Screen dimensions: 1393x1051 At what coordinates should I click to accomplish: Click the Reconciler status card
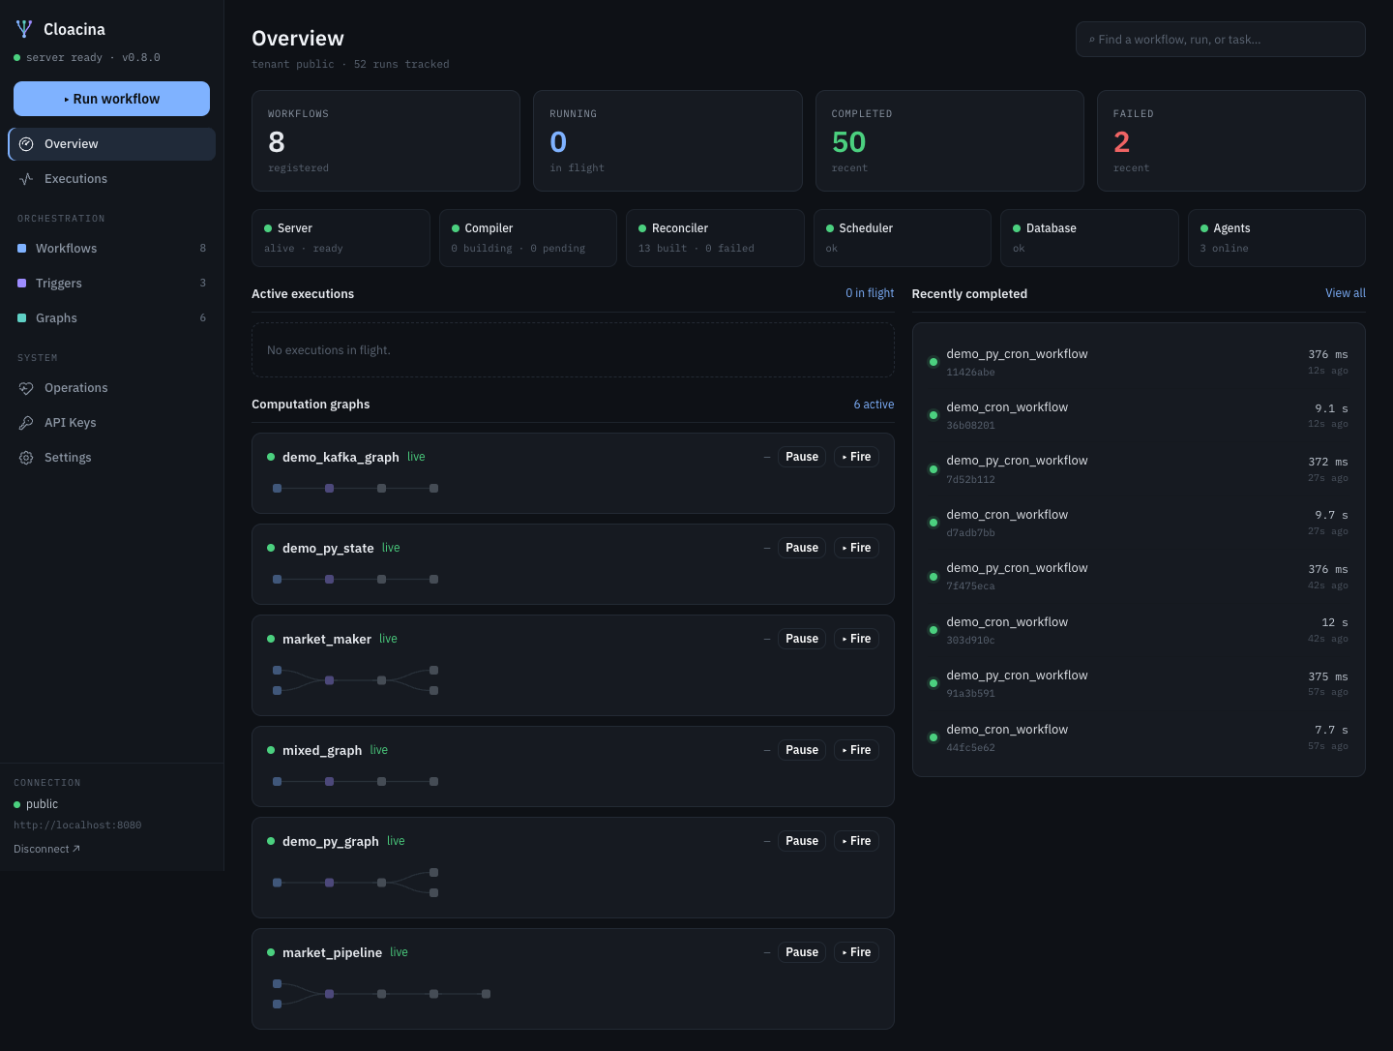pos(715,238)
